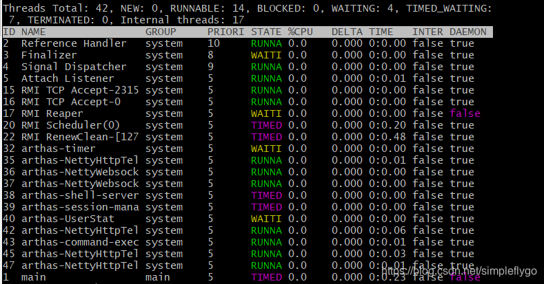
Task: Click the TIME column header
Action: [x=381, y=32]
